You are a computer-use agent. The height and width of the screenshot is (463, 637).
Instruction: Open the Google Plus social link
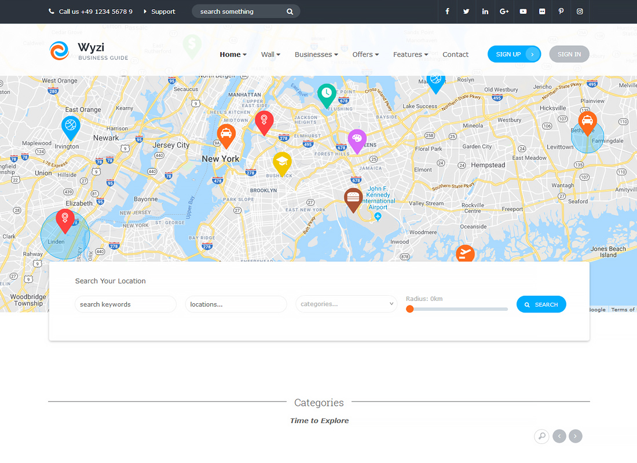(x=504, y=12)
